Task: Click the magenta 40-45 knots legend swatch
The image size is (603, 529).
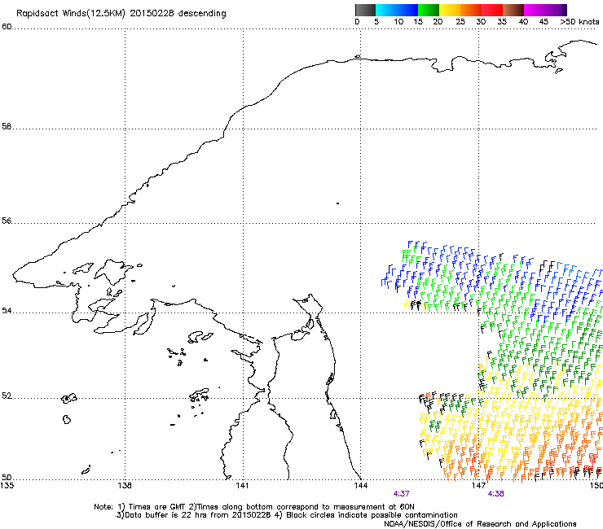Action: [535, 10]
